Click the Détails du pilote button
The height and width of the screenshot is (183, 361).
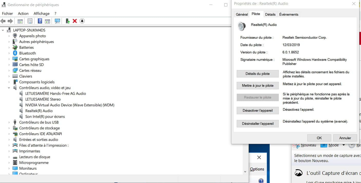click(258, 74)
